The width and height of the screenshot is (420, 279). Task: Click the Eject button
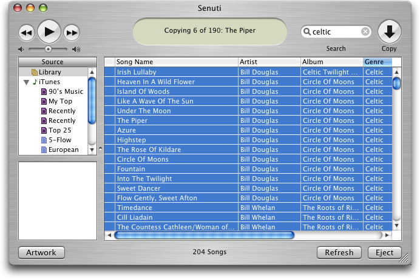(385, 252)
